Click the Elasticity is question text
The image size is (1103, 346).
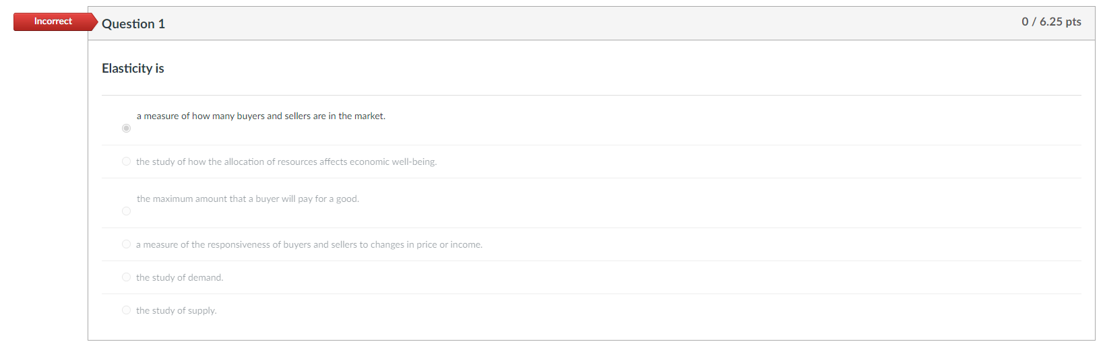tap(133, 68)
